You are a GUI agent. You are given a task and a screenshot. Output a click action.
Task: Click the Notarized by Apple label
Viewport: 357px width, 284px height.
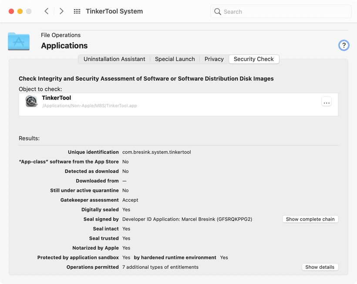coord(95,248)
